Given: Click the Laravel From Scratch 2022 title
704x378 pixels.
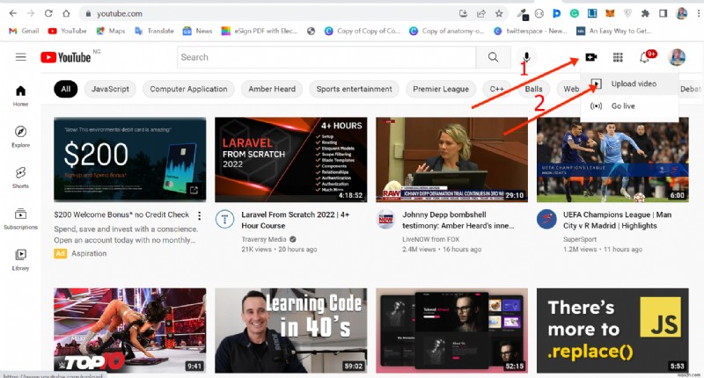Looking at the screenshot, I should tap(296, 220).
